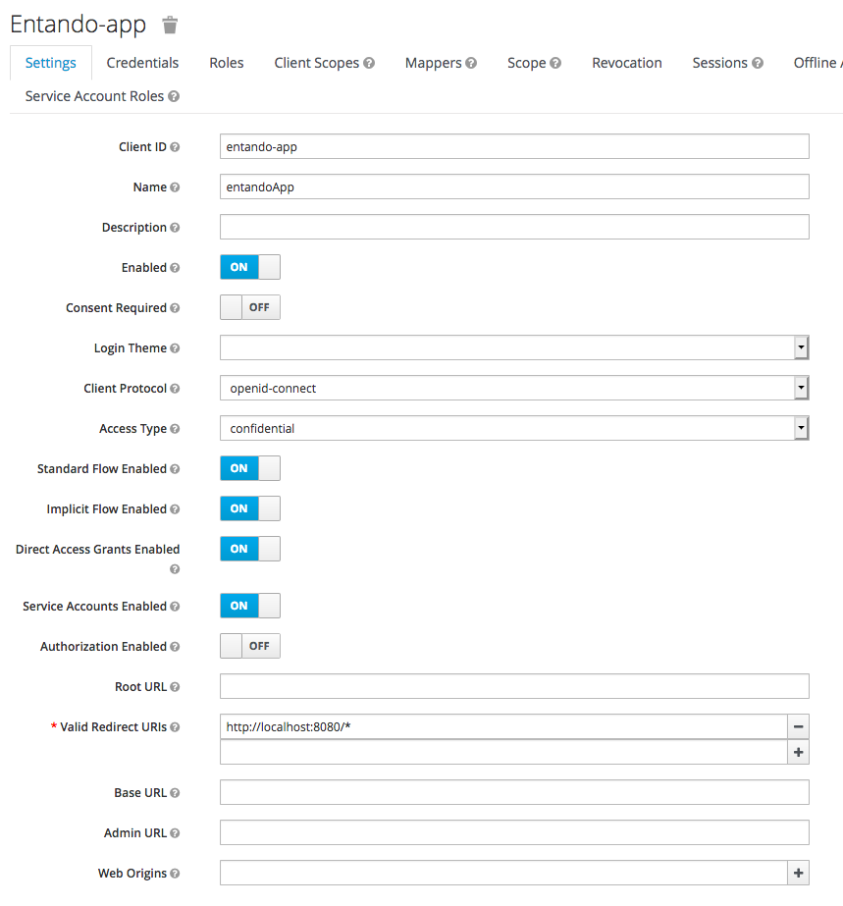Open the help icon for Standard Flow Enabled
The image size is (843, 906).
[175, 469]
